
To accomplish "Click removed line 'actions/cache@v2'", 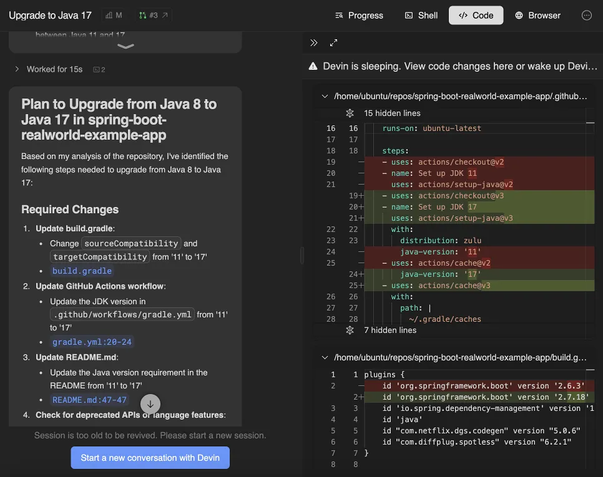I will coord(479,263).
